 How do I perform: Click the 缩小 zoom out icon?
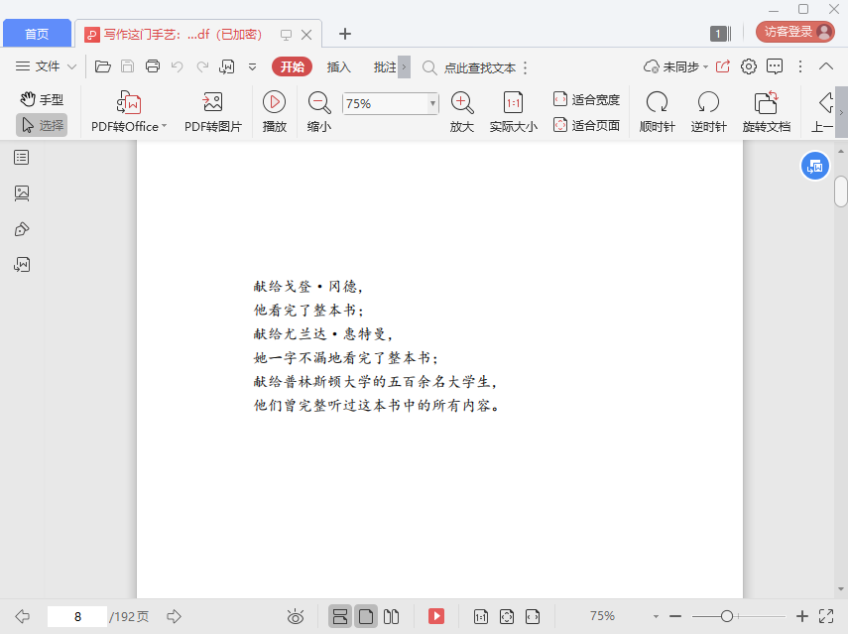(319, 103)
